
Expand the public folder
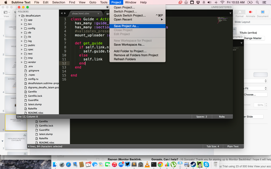pyautogui.click(x=22, y=45)
